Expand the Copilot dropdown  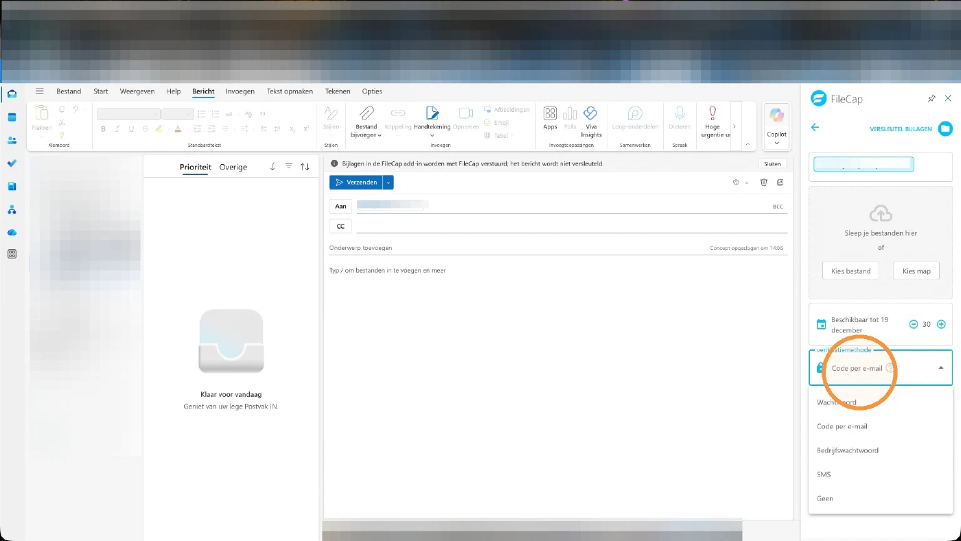(777, 143)
